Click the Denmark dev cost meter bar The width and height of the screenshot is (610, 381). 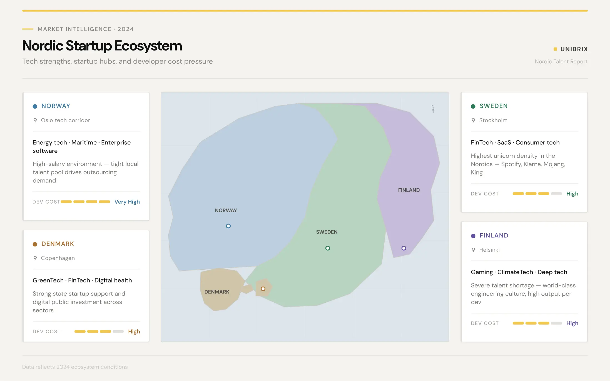99,332
